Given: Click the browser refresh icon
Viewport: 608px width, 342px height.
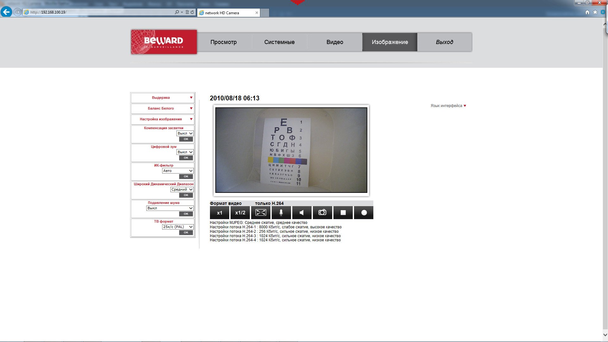Looking at the screenshot, I should 192,12.
